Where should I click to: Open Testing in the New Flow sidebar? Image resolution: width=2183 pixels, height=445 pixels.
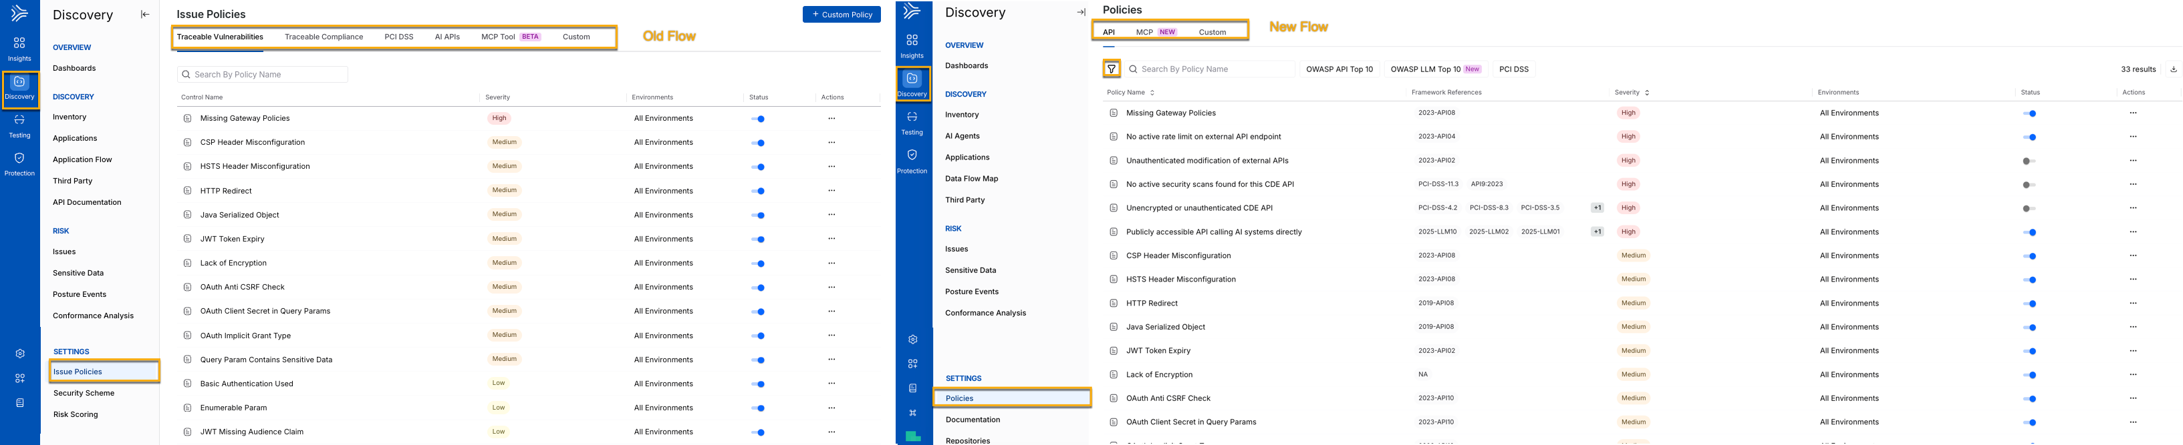pyautogui.click(x=912, y=123)
